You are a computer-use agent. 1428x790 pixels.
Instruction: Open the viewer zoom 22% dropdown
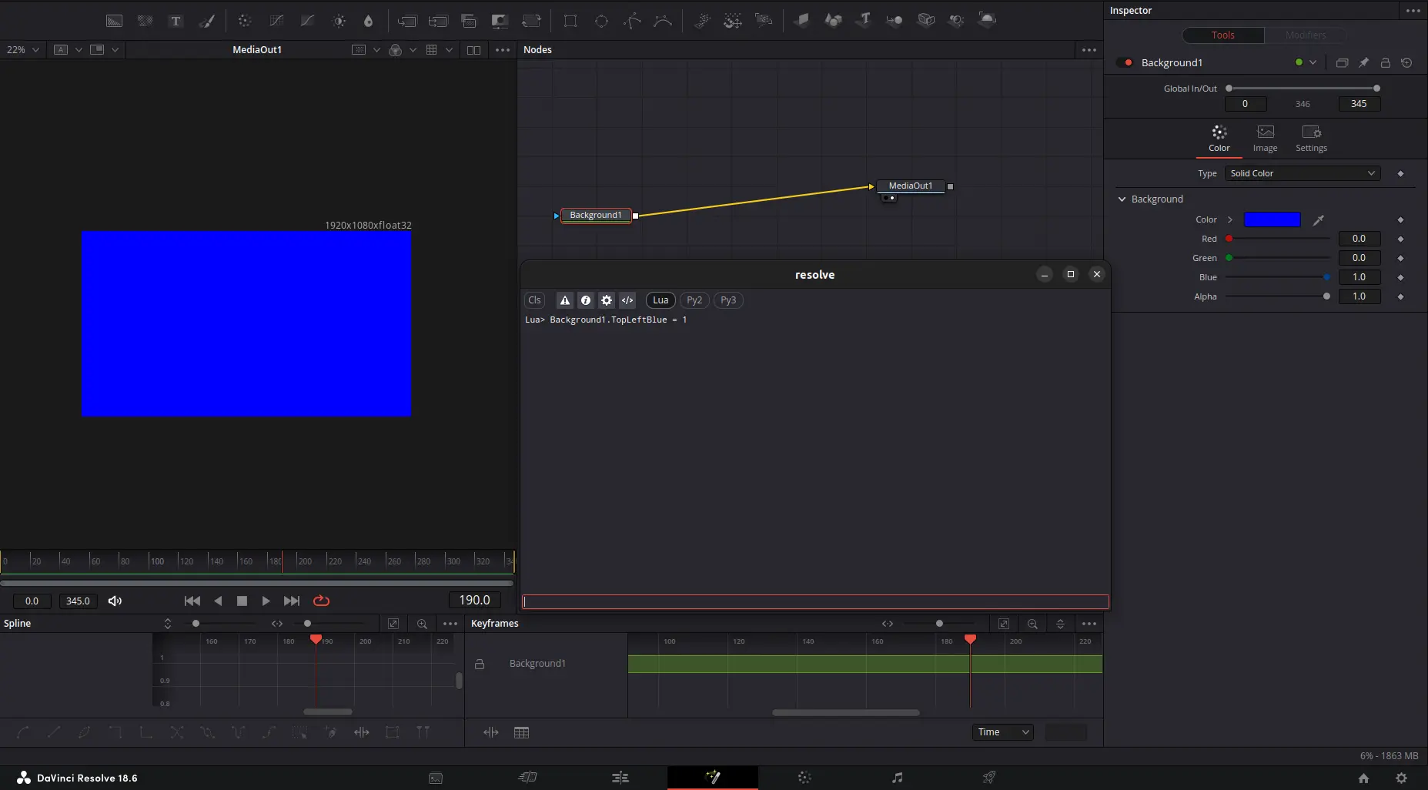pyautogui.click(x=22, y=50)
